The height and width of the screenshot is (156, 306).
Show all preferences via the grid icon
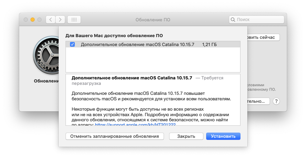[x=74, y=20]
